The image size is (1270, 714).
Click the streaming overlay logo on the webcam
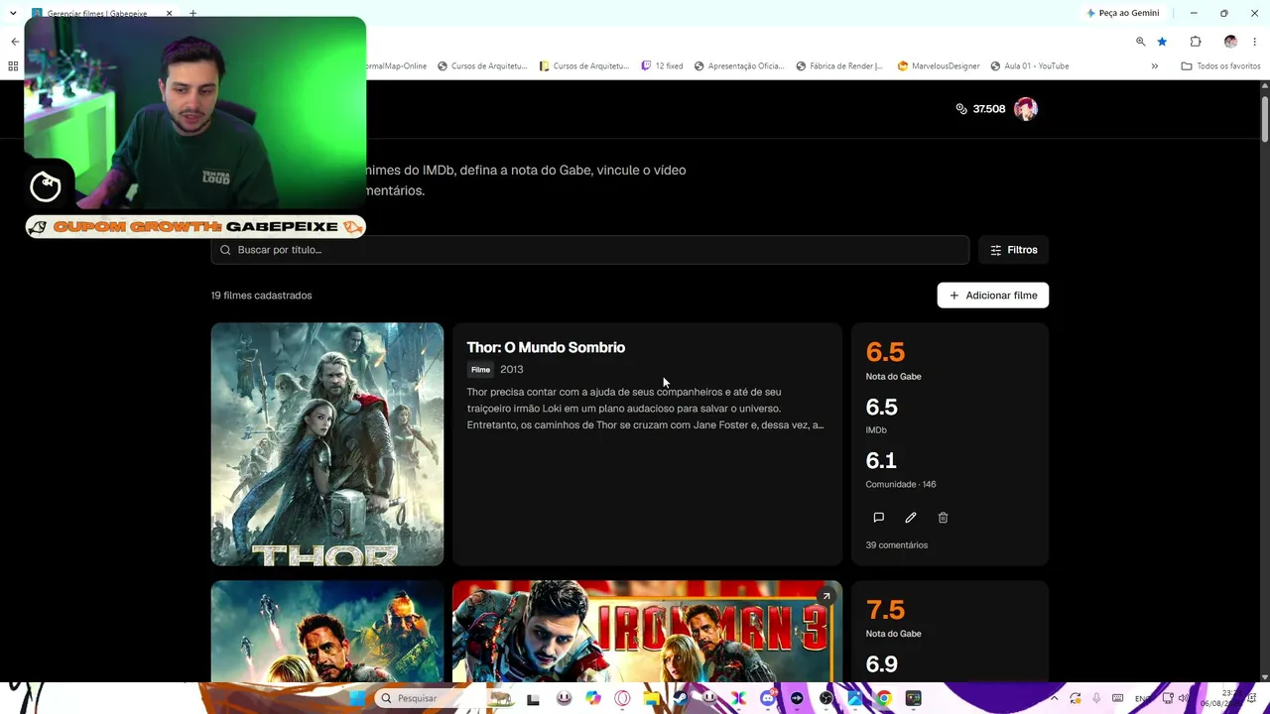(46, 185)
